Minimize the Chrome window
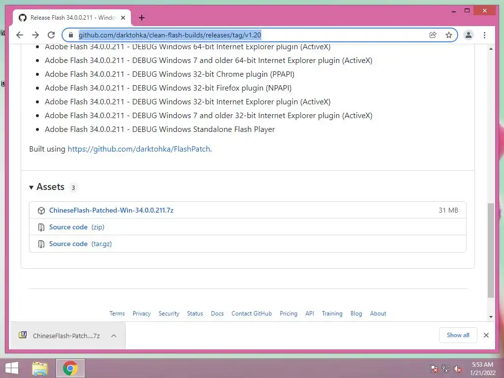This screenshot has width=504, height=378. (x=453, y=11)
